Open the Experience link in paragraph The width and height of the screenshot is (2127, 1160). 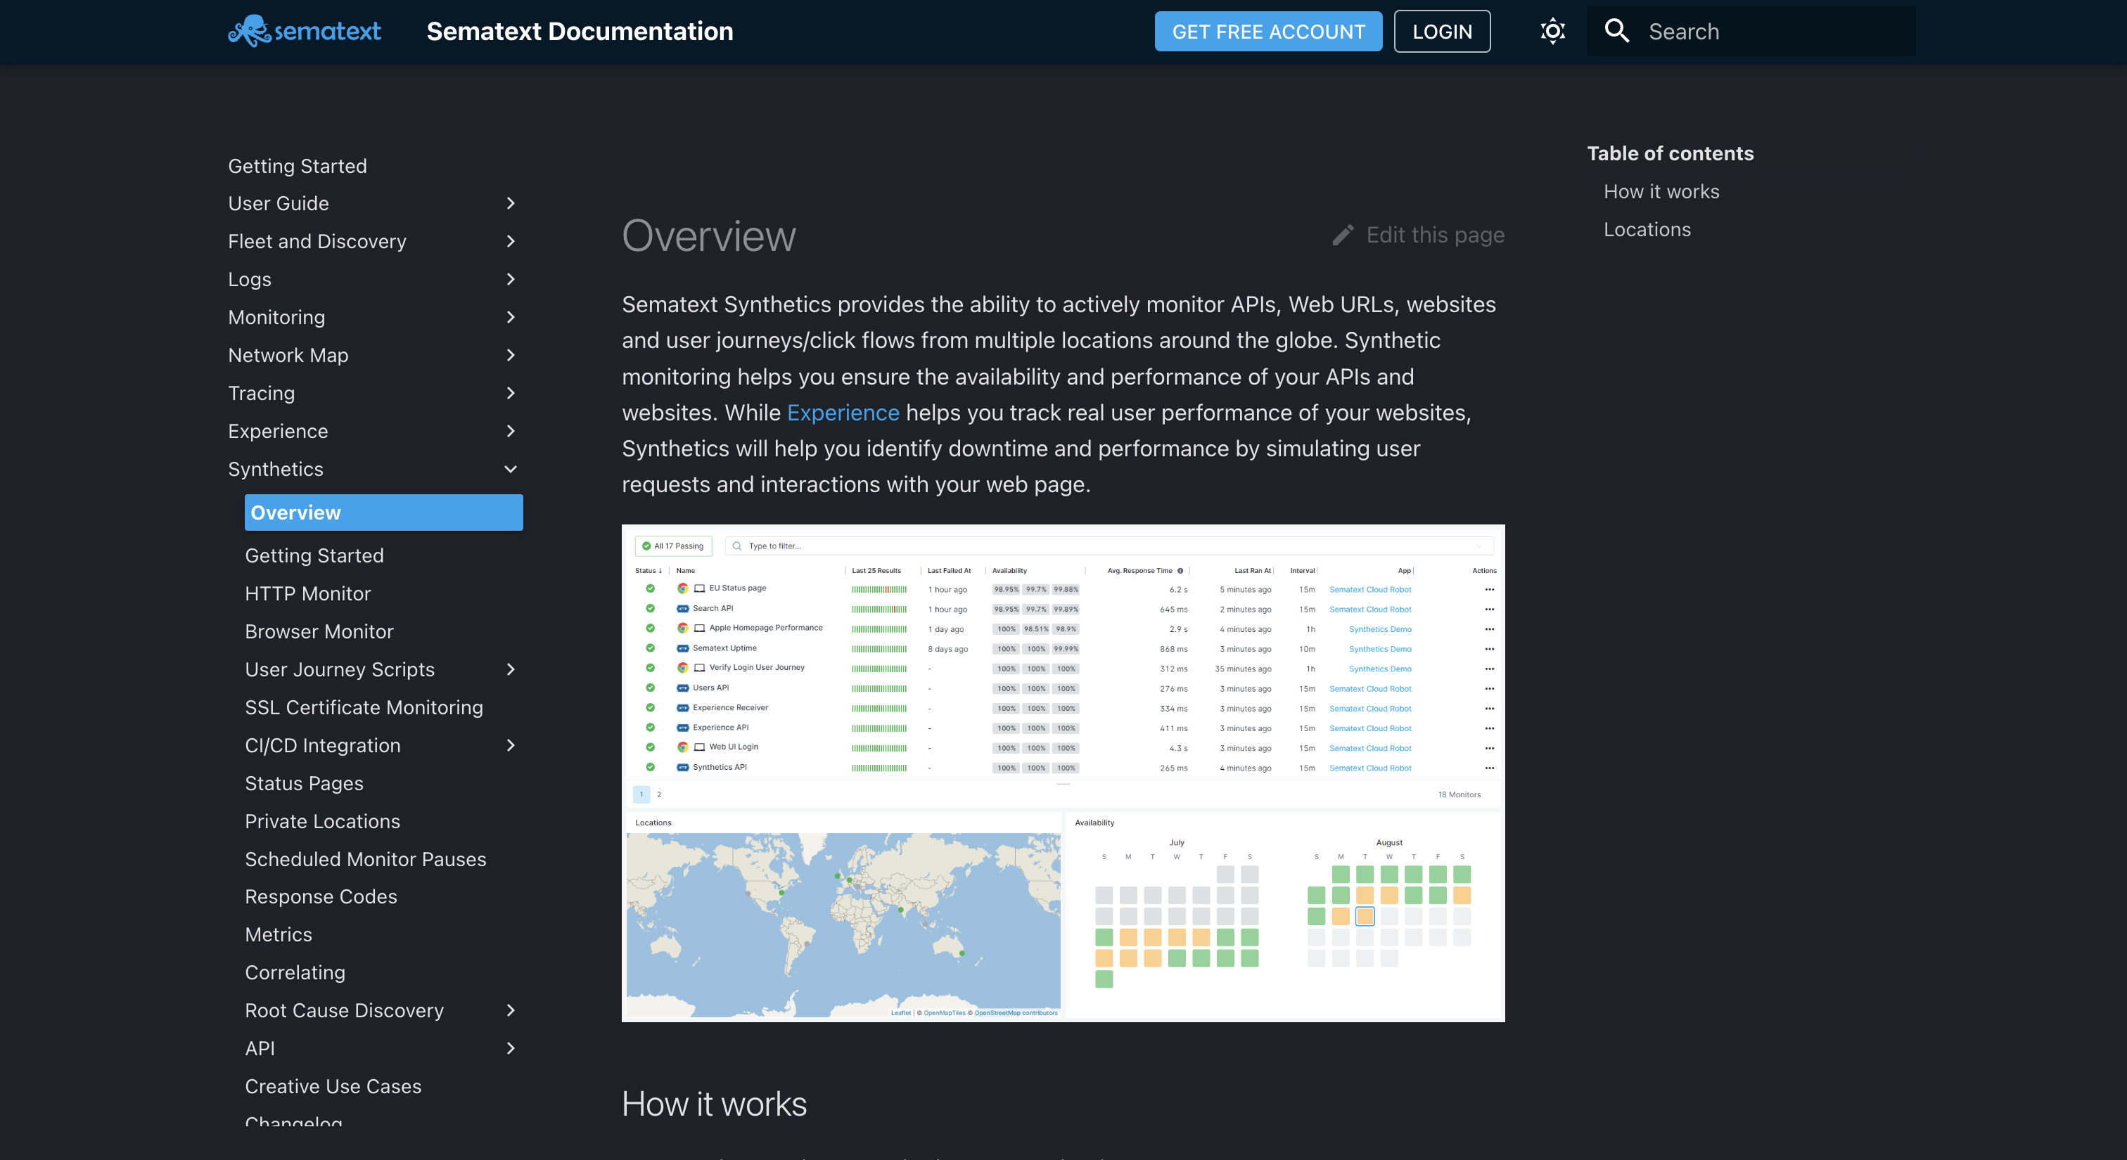coord(842,413)
